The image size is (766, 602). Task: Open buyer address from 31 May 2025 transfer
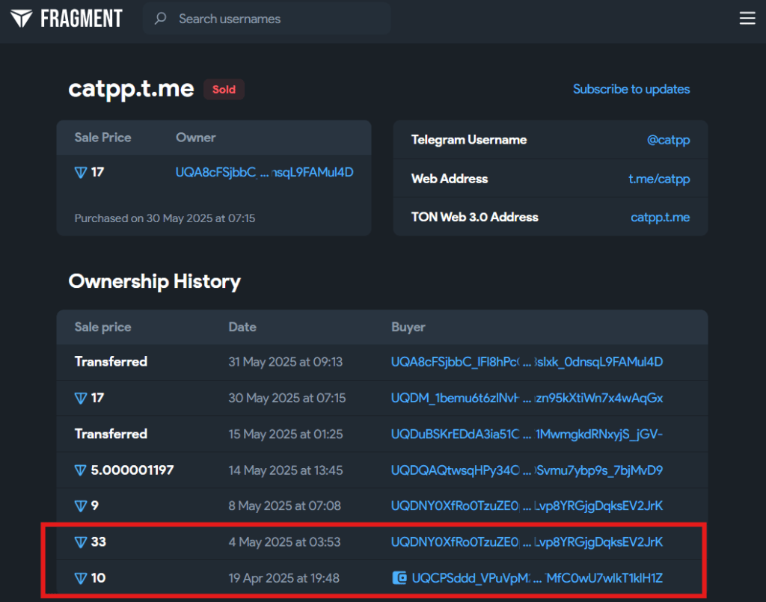pos(527,362)
